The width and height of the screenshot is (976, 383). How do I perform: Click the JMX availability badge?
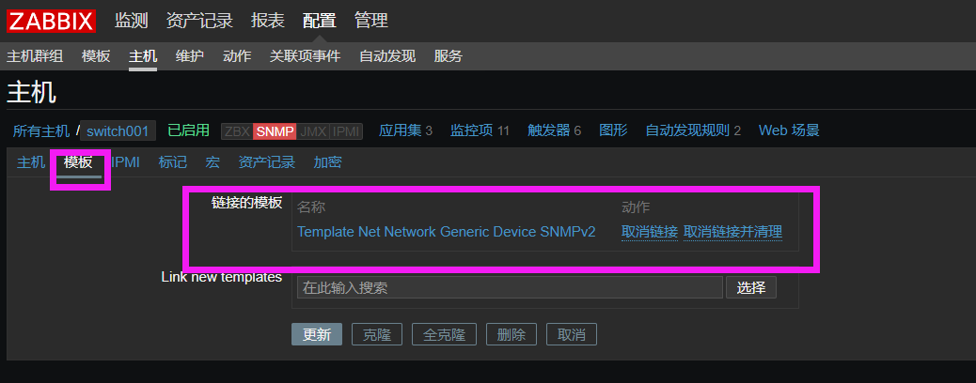click(x=313, y=131)
